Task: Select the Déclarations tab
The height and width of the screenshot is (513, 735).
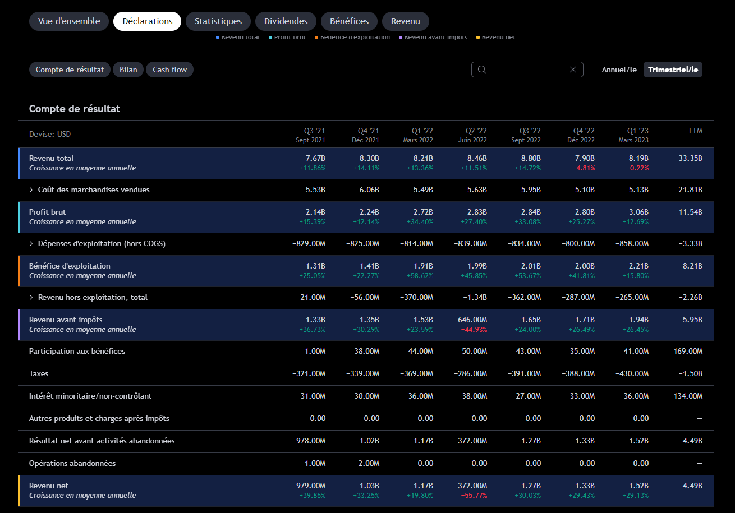Action: [147, 21]
